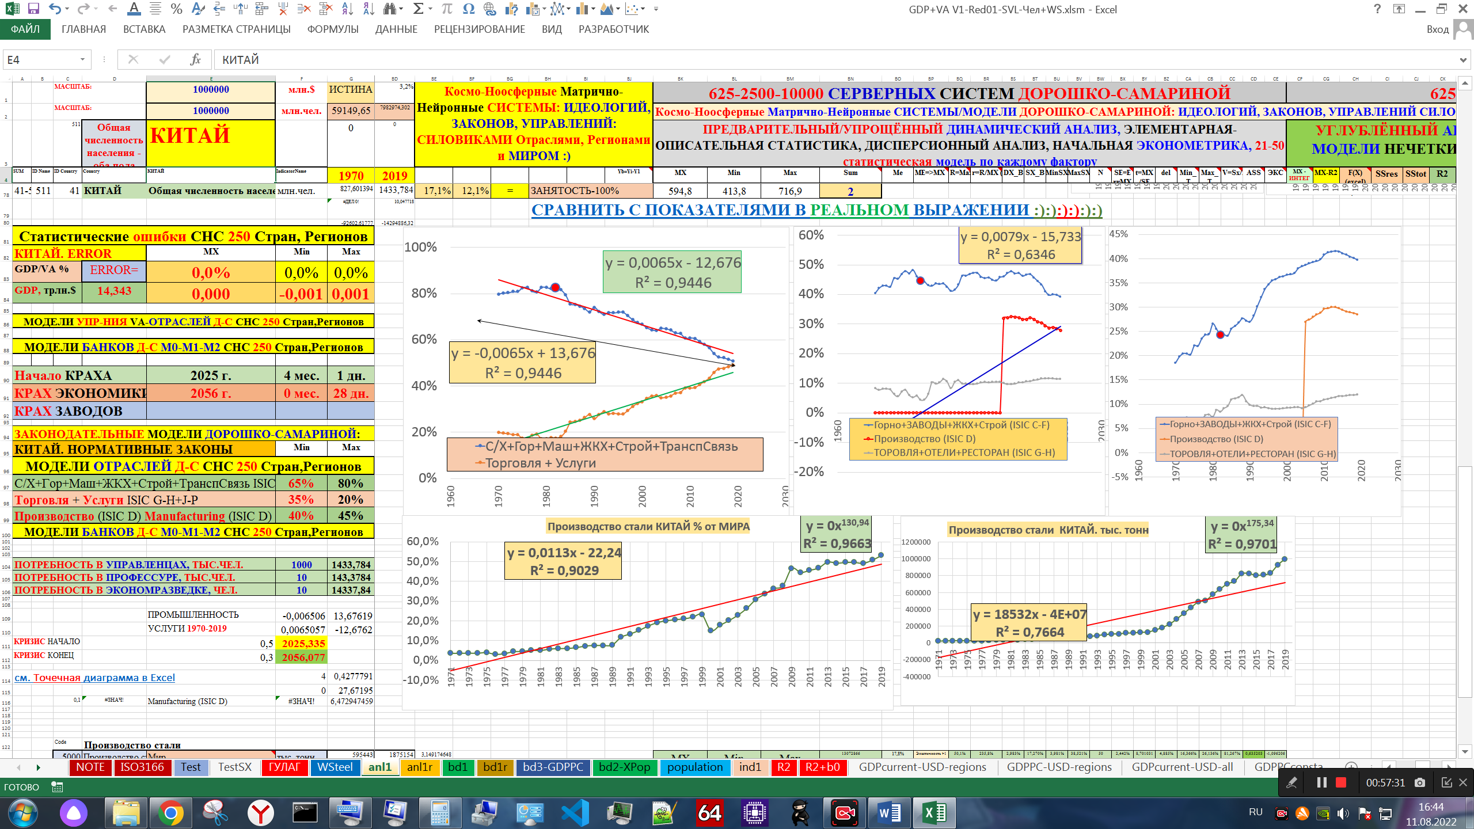Click the Font color A icon
Screen dimensions: 1474x829
[134, 9]
